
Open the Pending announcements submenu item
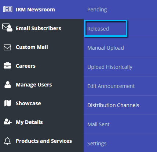[97, 10]
